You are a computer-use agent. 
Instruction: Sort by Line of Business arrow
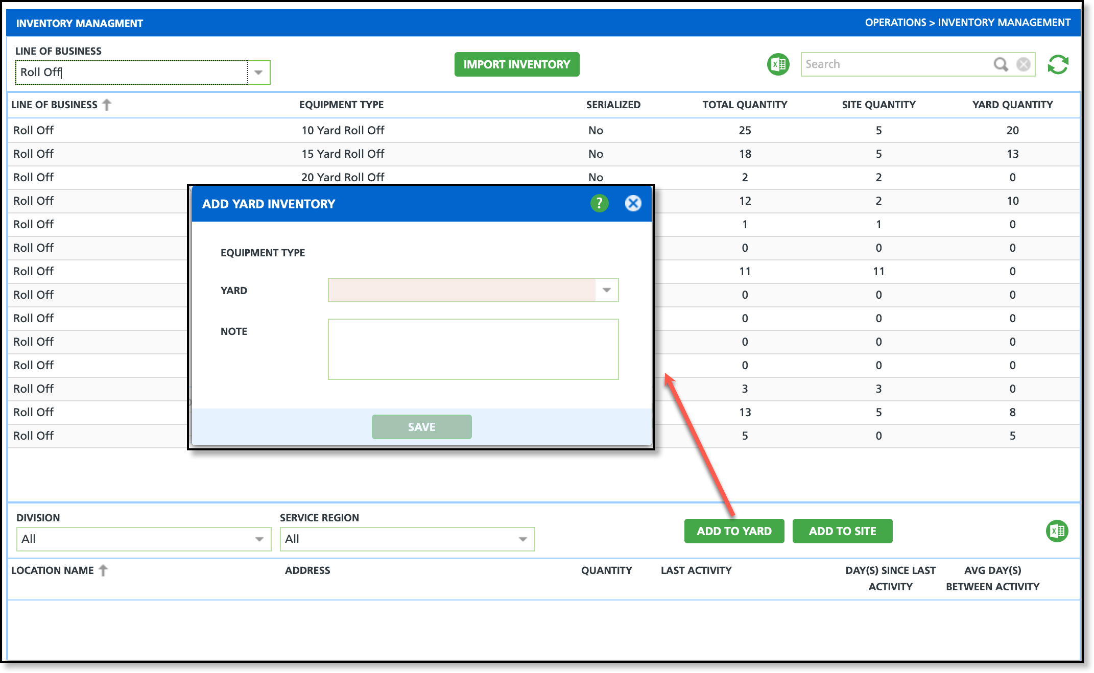coord(107,105)
